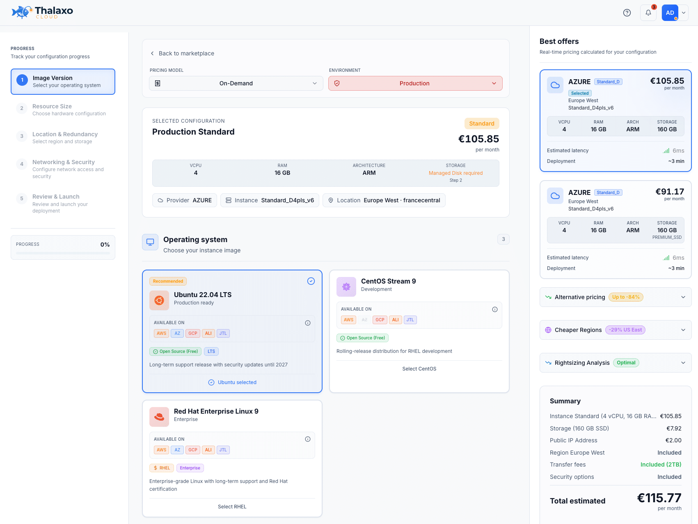Viewport: 698px width, 524px height.
Task: Click the -29% US East badge
Action: (625, 330)
